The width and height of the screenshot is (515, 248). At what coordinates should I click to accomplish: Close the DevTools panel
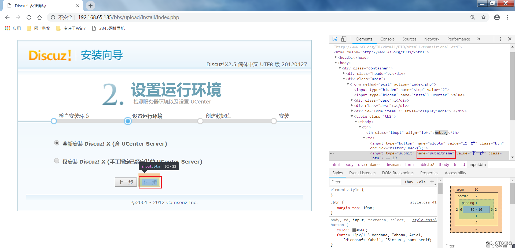click(x=510, y=39)
